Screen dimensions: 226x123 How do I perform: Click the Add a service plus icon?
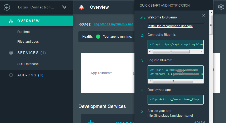91,122
